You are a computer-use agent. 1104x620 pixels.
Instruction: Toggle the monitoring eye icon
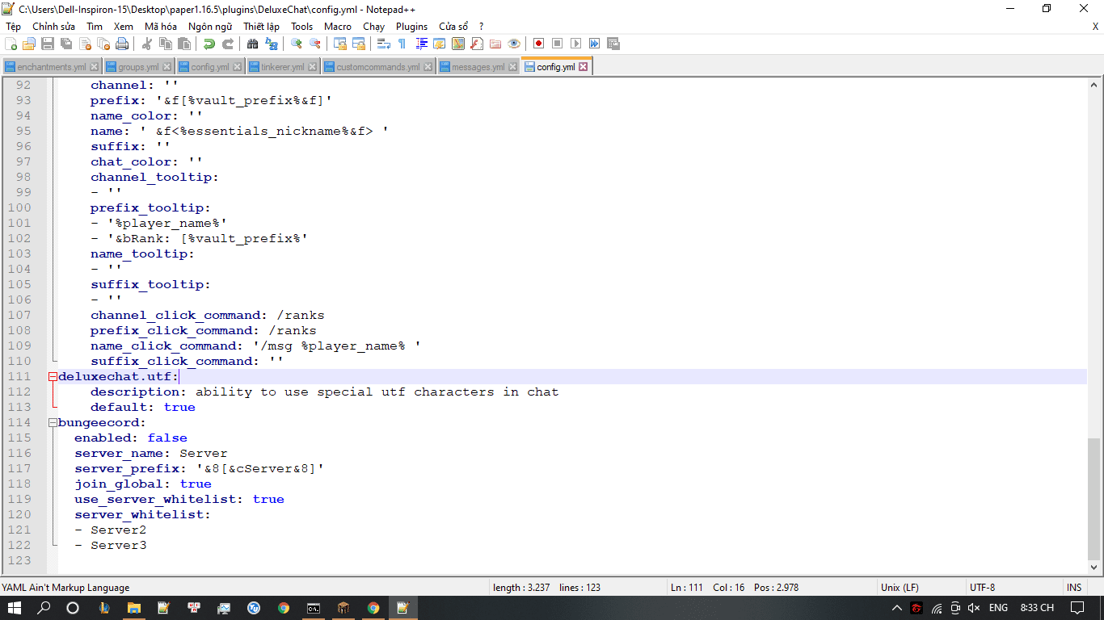tap(514, 44)
